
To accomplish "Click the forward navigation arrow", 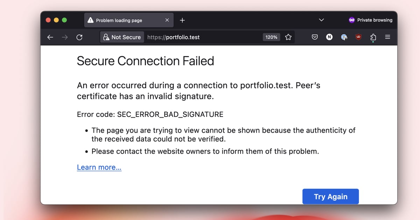I will (x=65, y=37).
